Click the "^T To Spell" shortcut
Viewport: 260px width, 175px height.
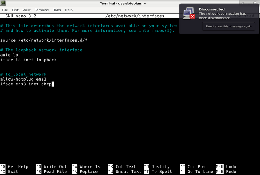point(158,172)
